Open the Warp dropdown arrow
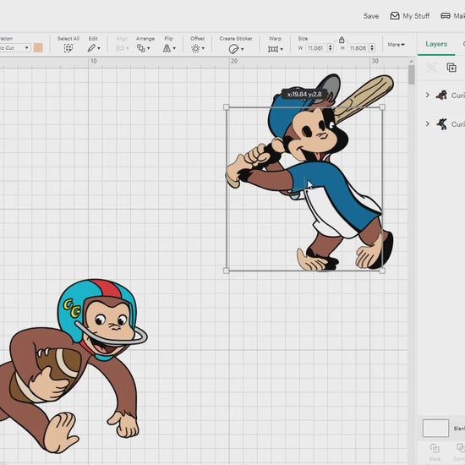 coord(282,49)
